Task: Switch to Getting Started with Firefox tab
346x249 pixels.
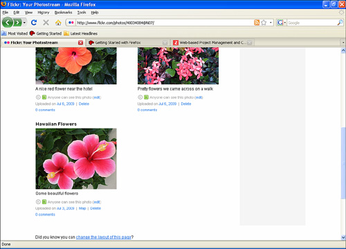Action: (x=126, y=42)
